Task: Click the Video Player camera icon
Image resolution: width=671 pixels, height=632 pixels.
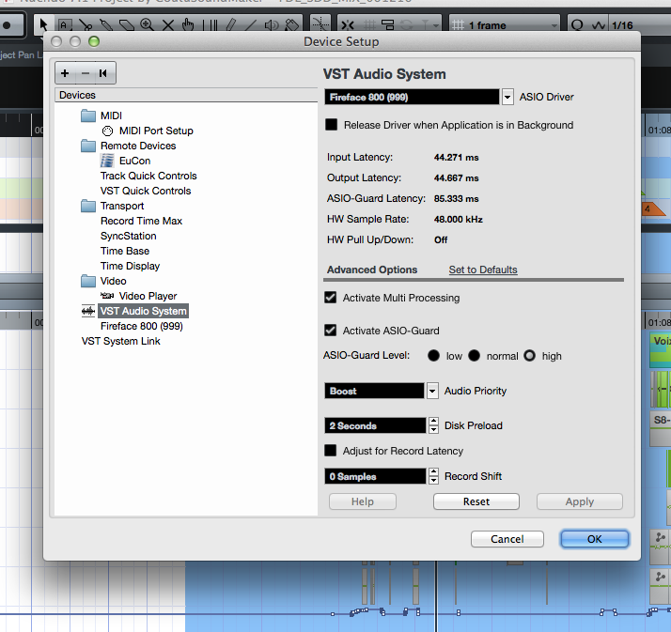Action: (108, 296)
